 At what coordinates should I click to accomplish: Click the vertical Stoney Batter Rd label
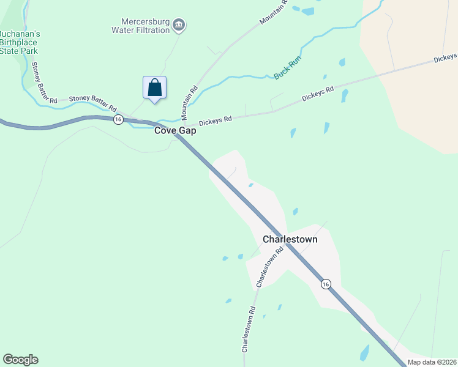coord(43,83)
